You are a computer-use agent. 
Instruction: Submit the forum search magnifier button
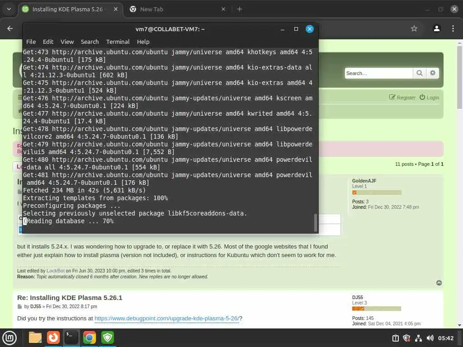(419, 73)
